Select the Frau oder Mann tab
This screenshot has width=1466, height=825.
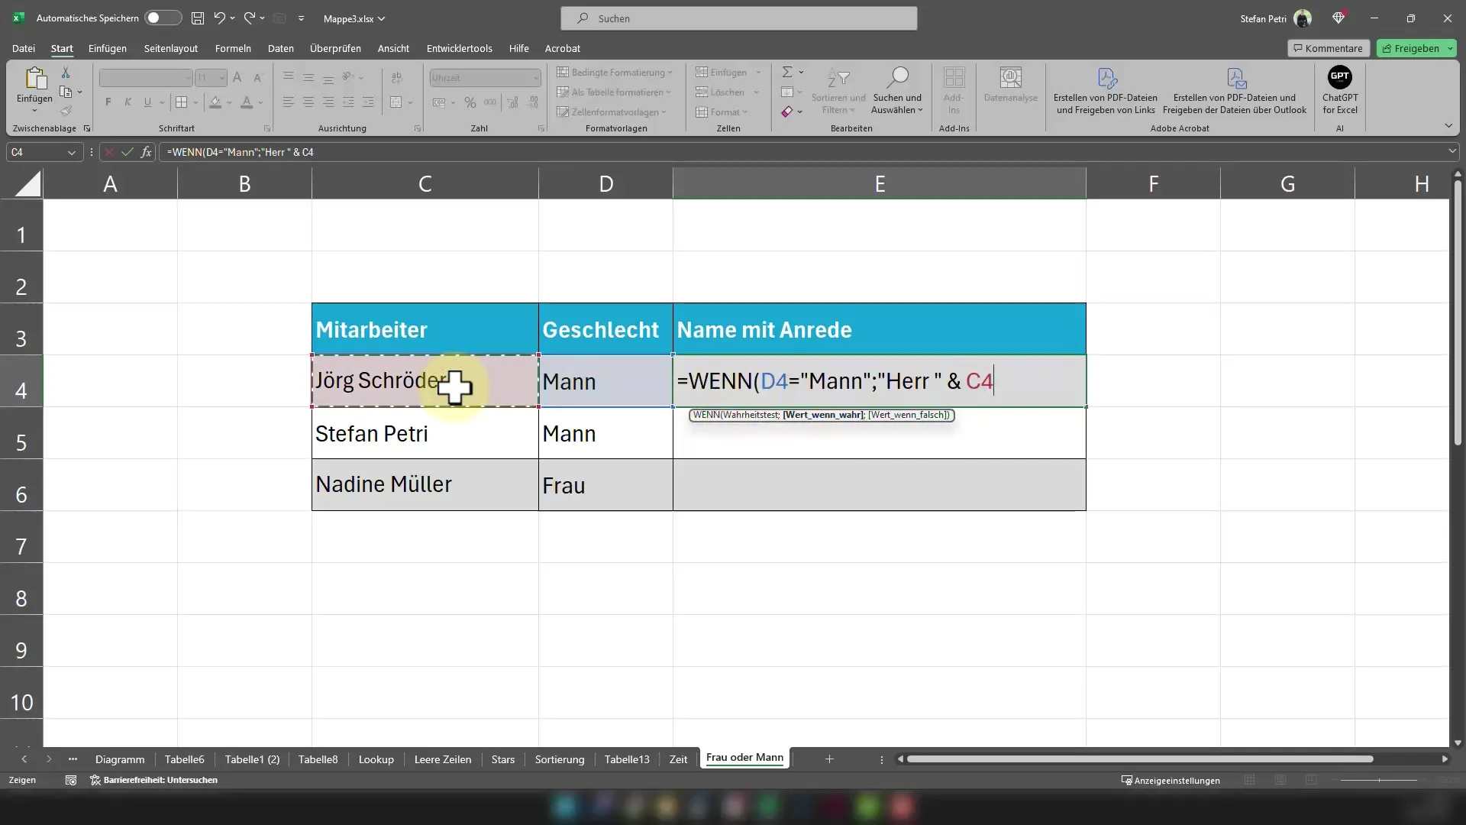745,758
